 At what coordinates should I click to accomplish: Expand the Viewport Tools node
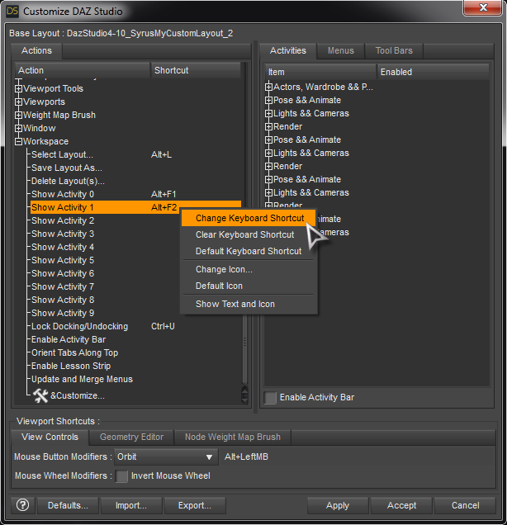click(18, 88)
